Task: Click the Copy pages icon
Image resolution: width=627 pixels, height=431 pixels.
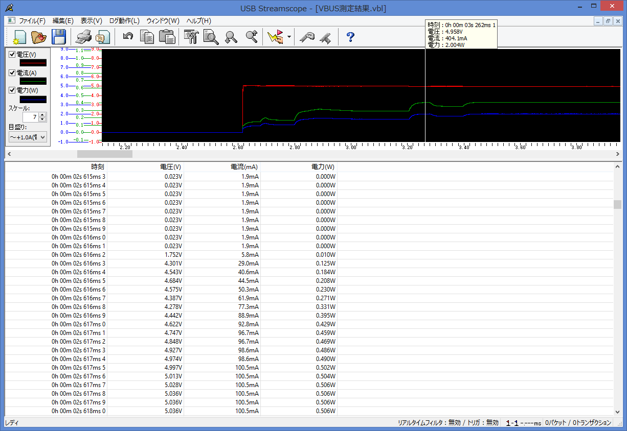Action: pyautogui.click(x=147, y=37)
